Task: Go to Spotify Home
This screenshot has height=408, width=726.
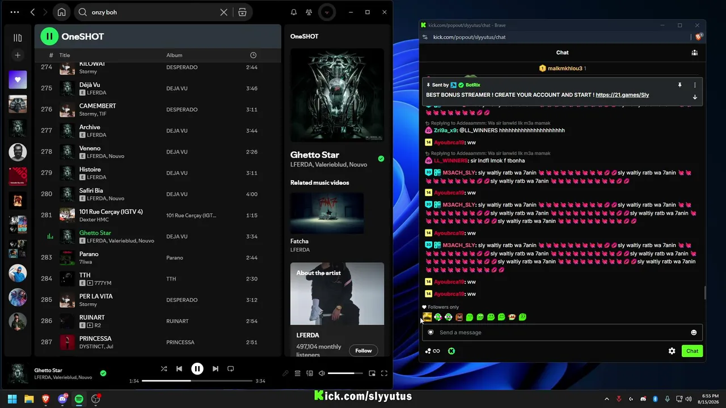Action: pos(61,12)
